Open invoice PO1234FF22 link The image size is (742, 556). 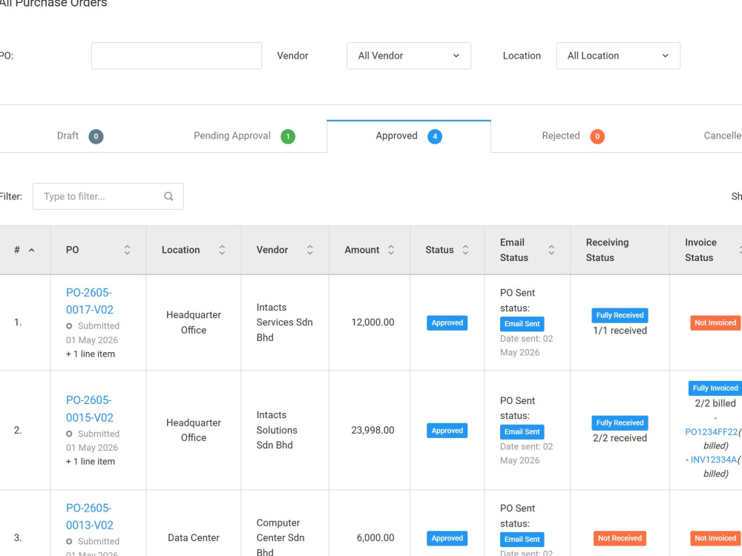click(x=712, y=431)
